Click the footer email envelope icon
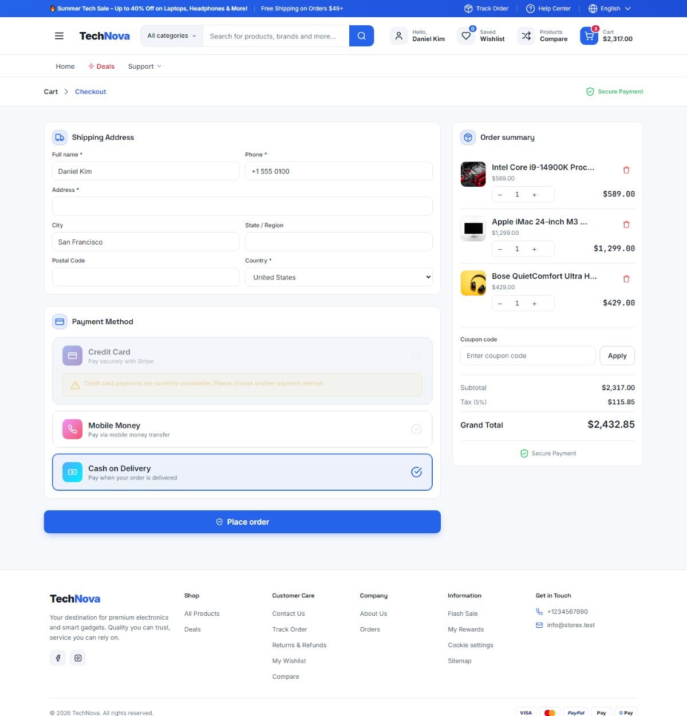This screenshot has height=716, width=687. tap(539, 625)
